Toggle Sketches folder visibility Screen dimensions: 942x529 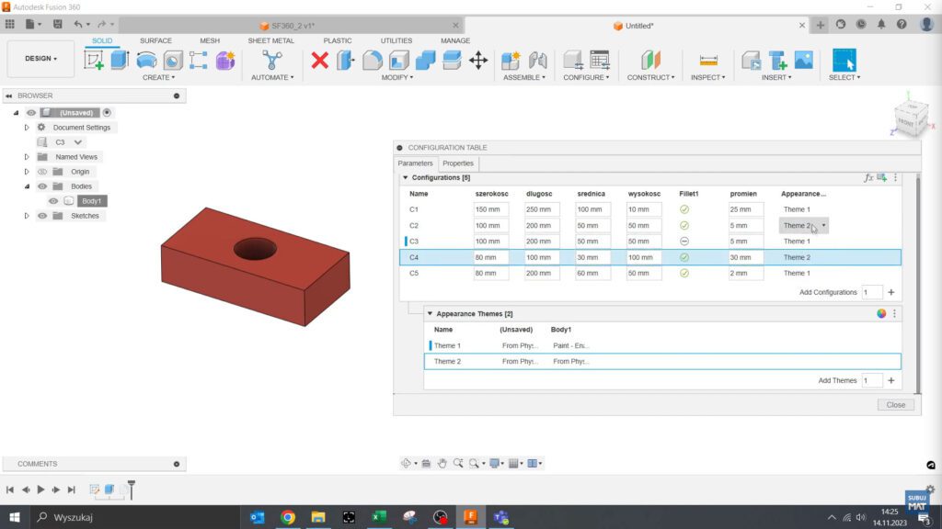42,216
